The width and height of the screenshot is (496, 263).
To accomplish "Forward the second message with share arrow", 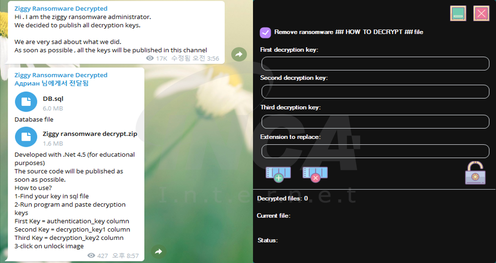I will [159, 252].
